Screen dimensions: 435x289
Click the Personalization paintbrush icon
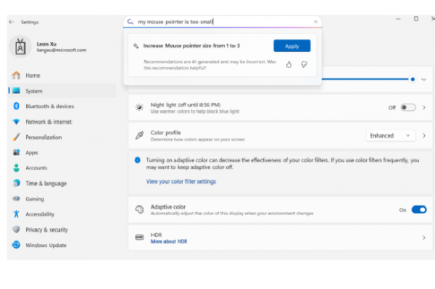click(16, 137)
